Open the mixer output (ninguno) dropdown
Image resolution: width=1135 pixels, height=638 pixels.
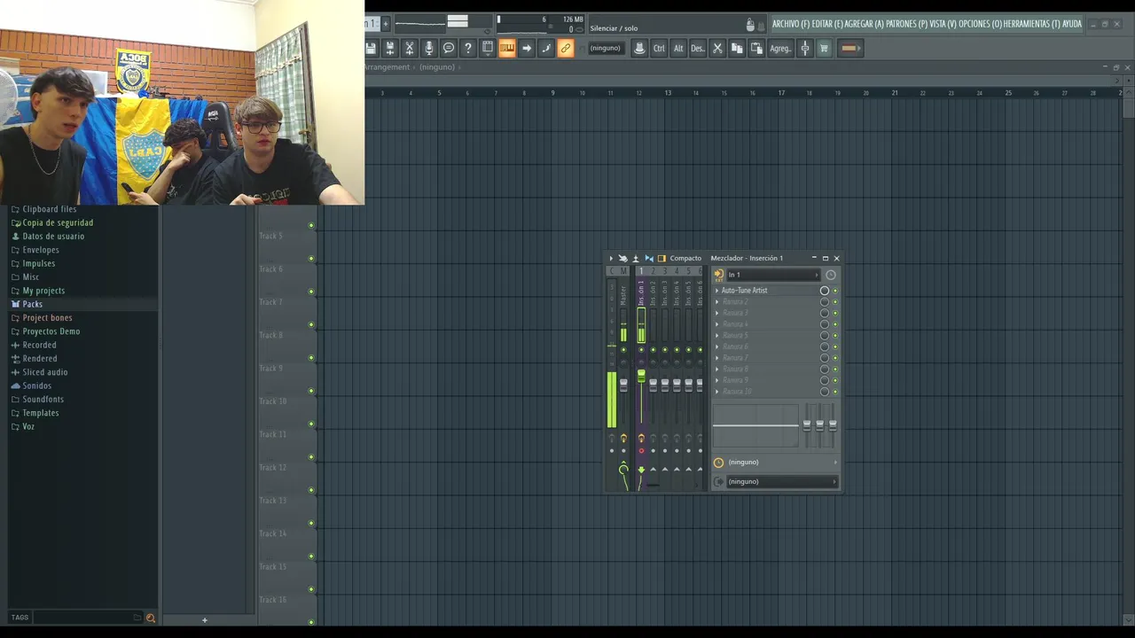781,482
